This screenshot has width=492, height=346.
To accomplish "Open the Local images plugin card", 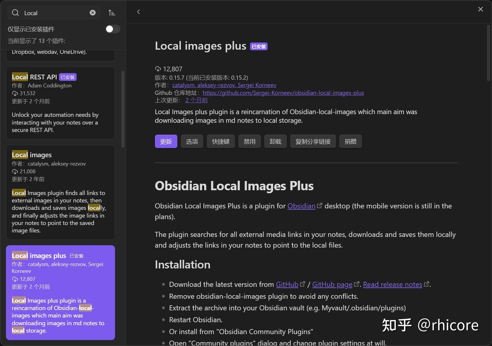I will pyautogui.click(x=60, y=192).
